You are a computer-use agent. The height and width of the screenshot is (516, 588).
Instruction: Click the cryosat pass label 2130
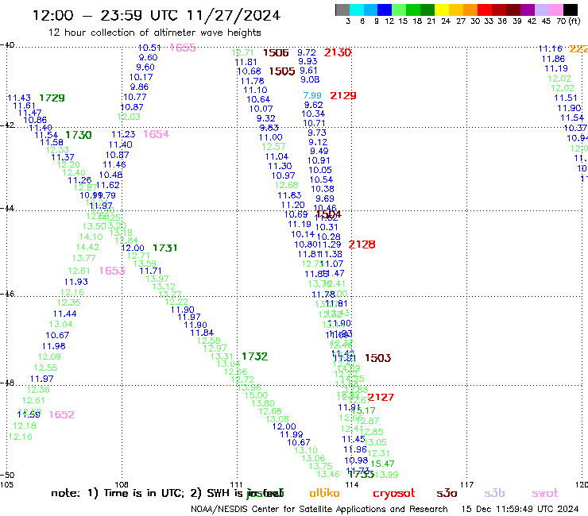click(x=338, y=52)
